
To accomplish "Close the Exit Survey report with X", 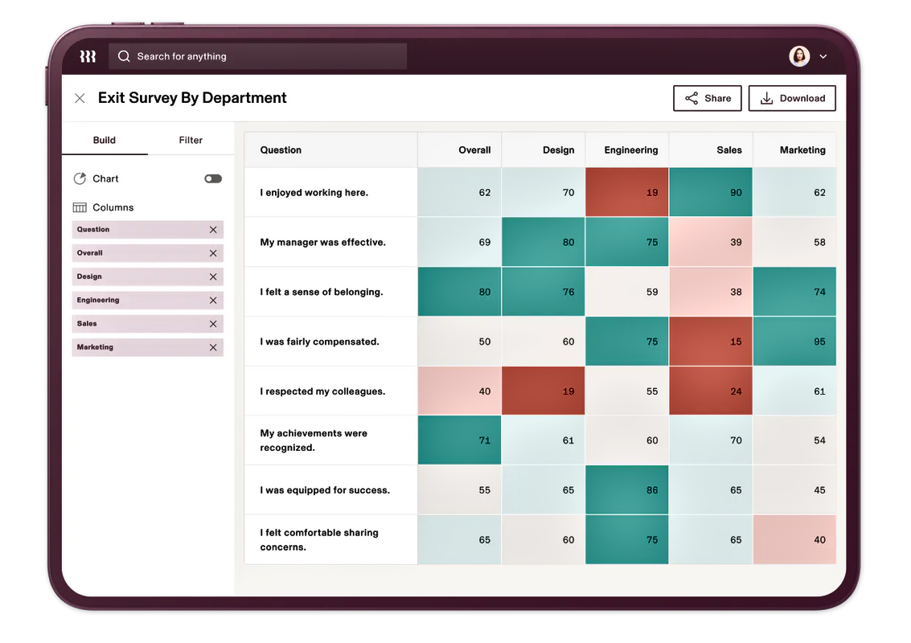I will pos(80,98).
